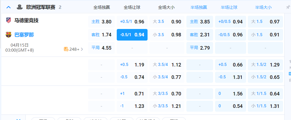This screenshot has width=291, height=120.
Task: Click the match date 04月15日
Action: [20, 45]
